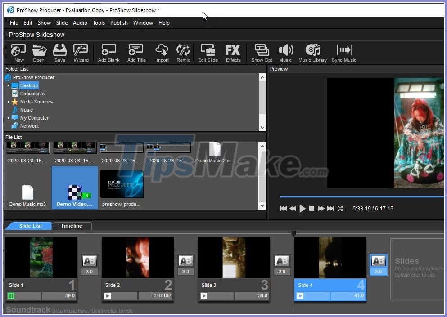The image size is (447, 317).
Task: Open the Publish menu
Action: 118,22
